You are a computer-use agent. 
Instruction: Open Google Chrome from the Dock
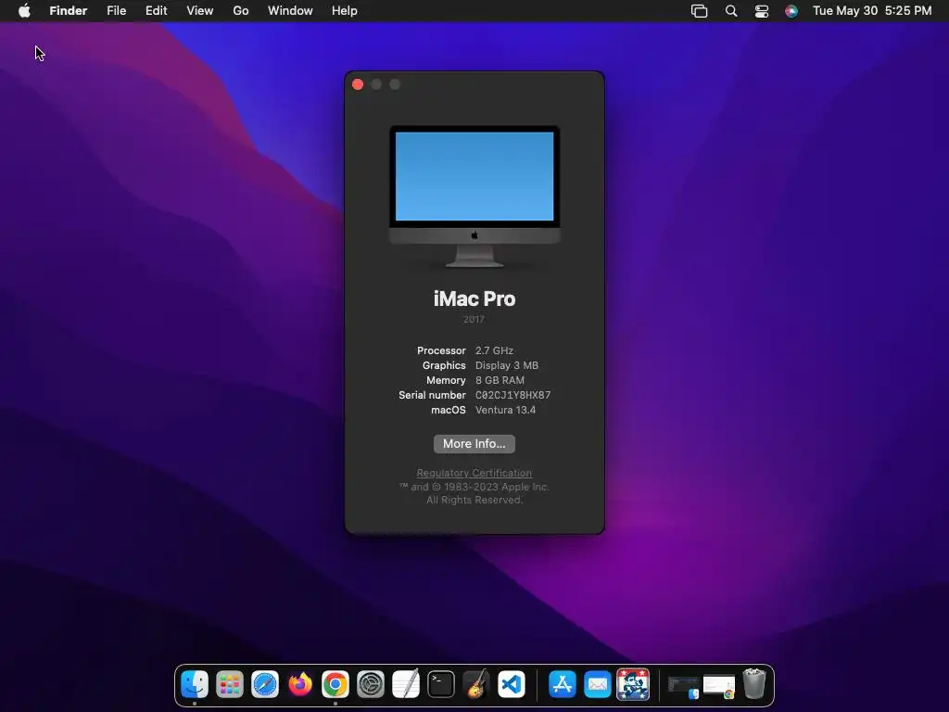(x=335, y=684)
